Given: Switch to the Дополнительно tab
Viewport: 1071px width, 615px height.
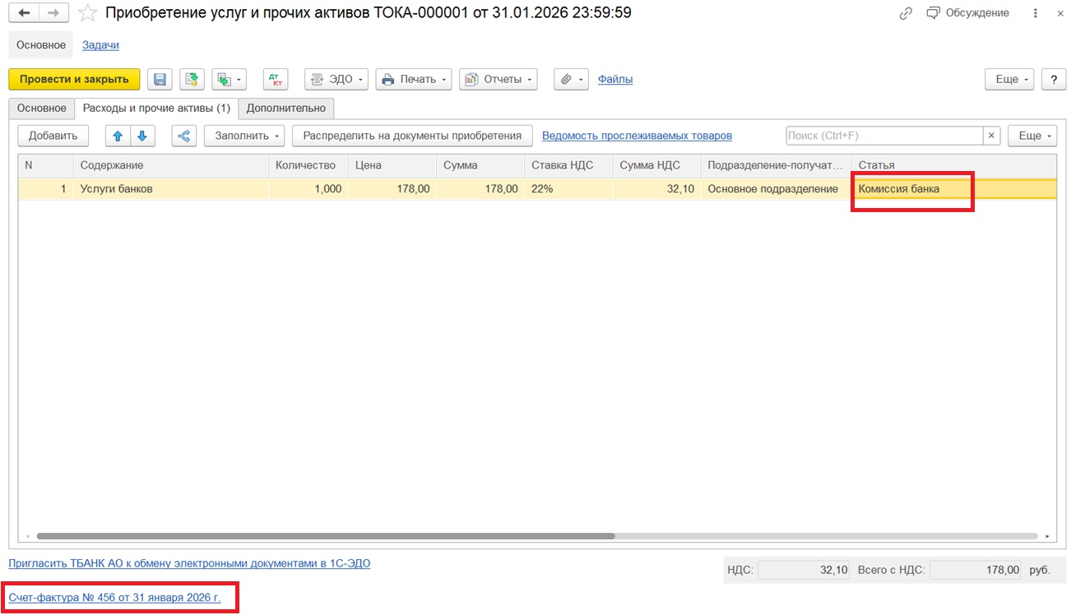Looking at the screenshot, I should click(x=286, y=108).
